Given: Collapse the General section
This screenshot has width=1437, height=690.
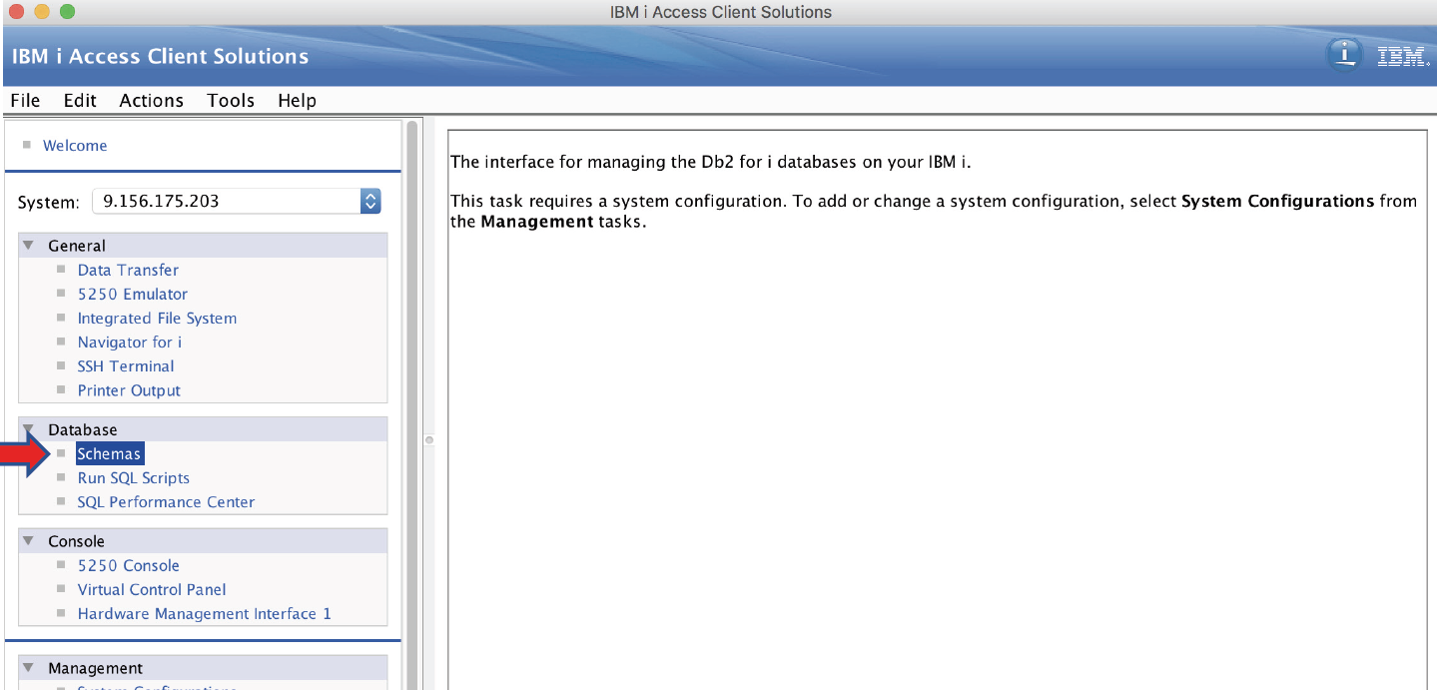Looking at the screenshot, I should click(29, 246).
